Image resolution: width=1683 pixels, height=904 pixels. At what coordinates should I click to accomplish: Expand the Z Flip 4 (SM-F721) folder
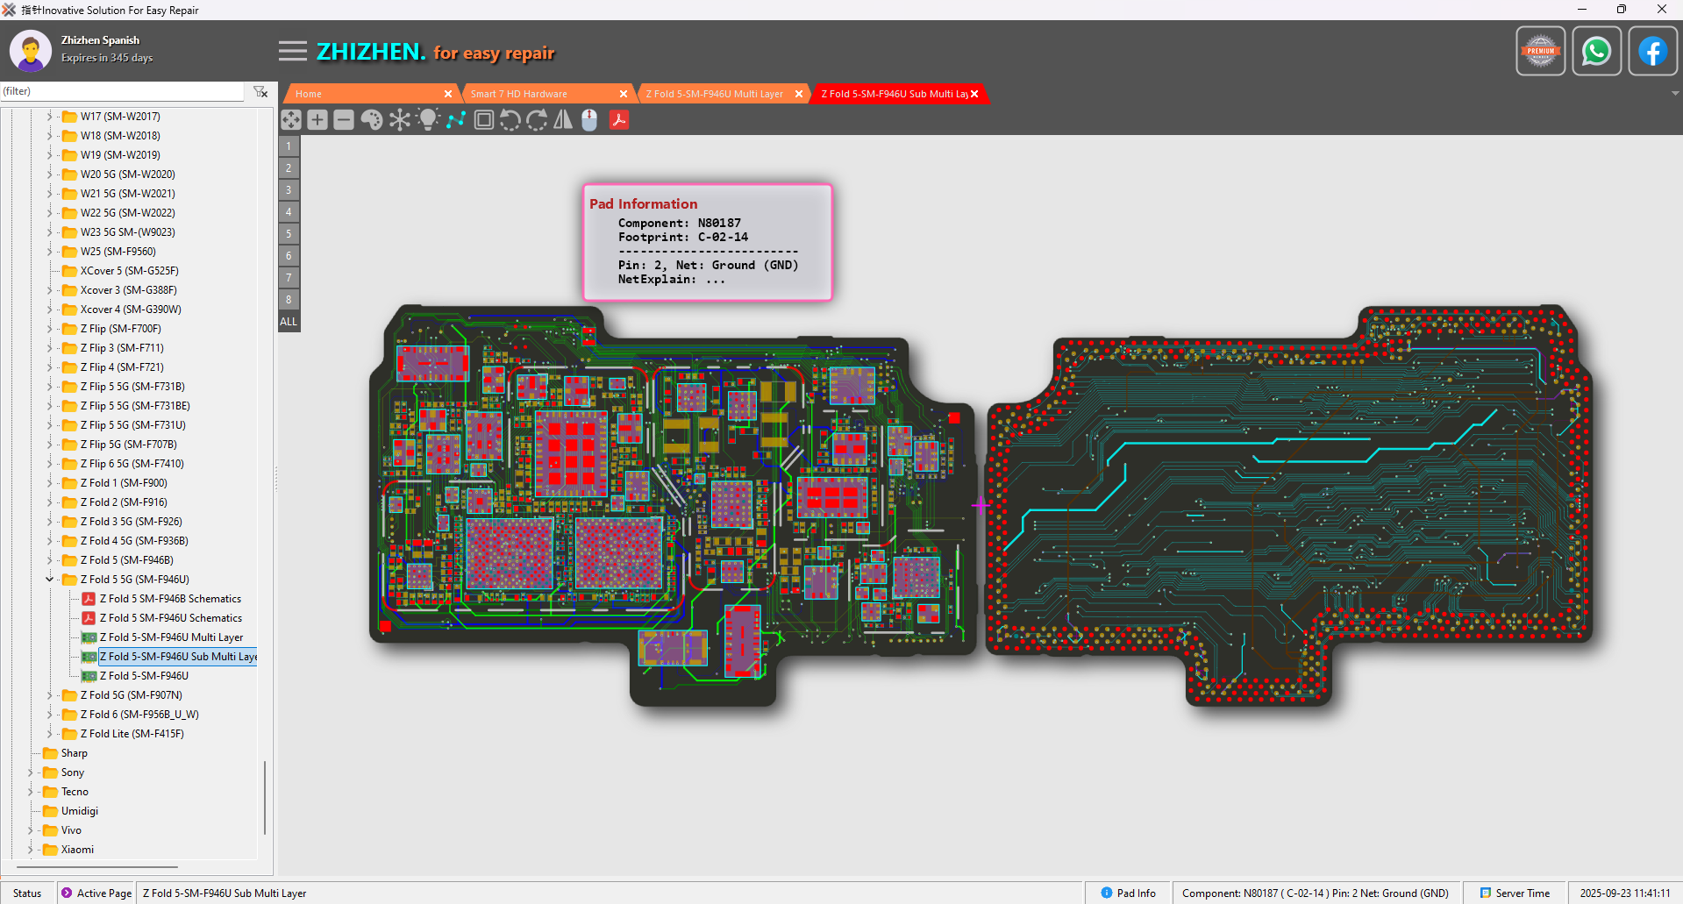[x=49, y=367]
